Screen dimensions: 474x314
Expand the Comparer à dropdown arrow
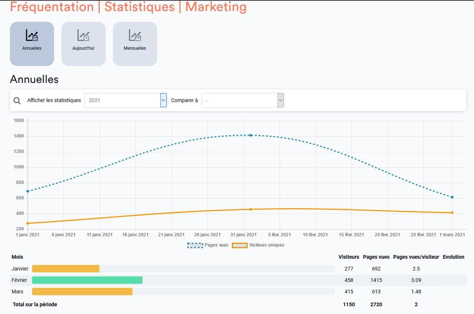[280, 100]
